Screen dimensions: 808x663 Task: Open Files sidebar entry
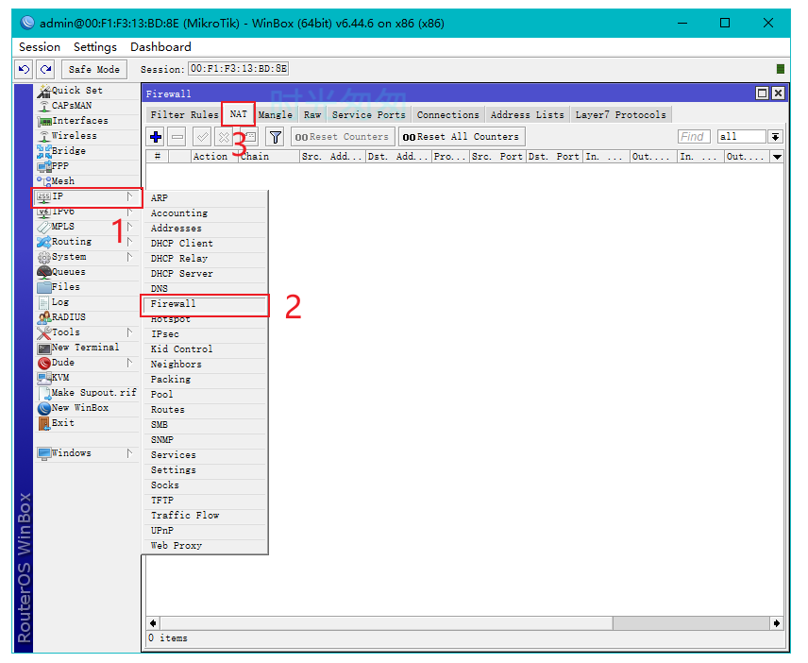point(87,287)
